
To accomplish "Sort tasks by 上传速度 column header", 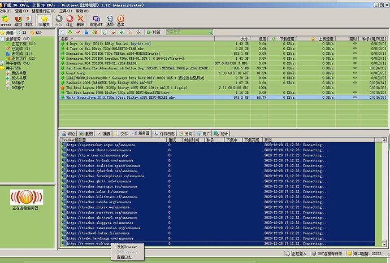I will (x=315, y=39).
